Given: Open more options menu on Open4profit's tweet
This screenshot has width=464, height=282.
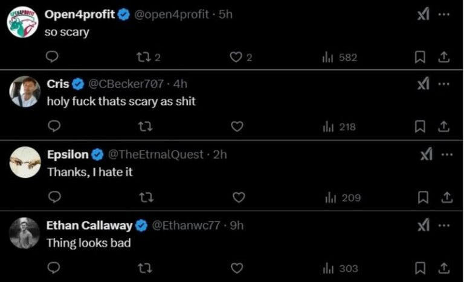Looking at the screenshot, I should click(444, 15).
